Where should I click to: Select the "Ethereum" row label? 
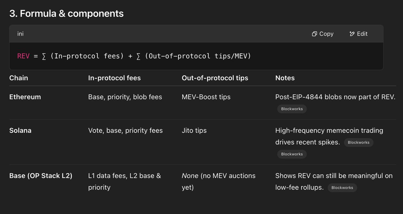tap(25, 97)
